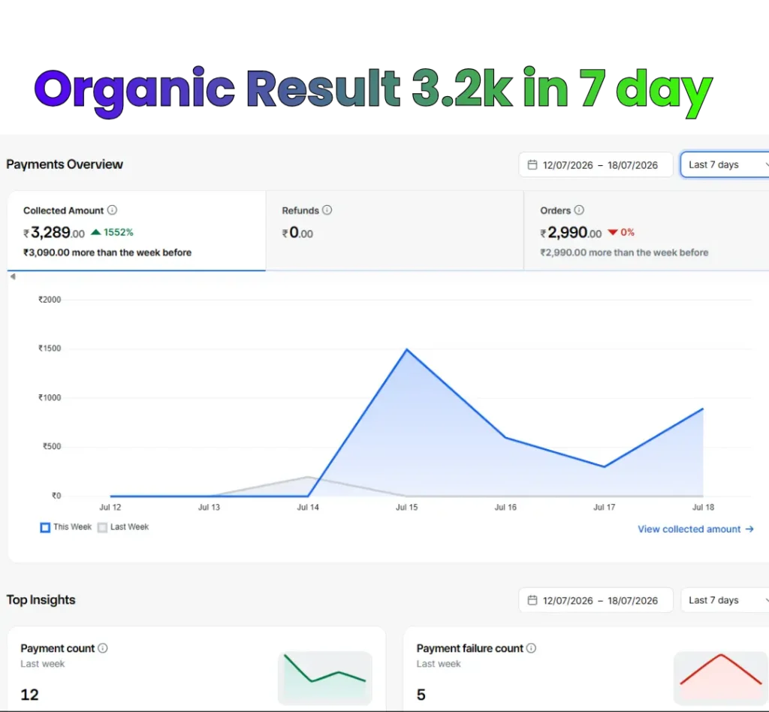Click the Payments Overview heading
The width and height of the screenshot is (769, 712).
click(65, 164)
